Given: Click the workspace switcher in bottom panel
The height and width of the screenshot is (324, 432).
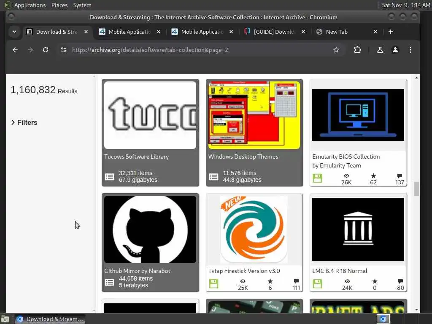Looking at the screenshot, I should 383,319.
